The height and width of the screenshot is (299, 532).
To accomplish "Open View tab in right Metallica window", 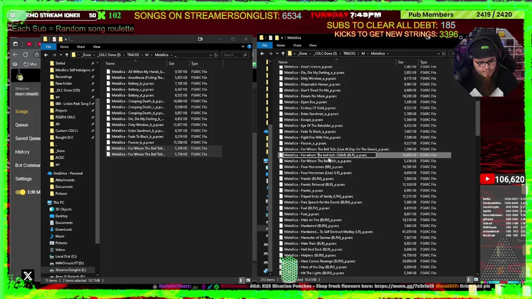I will pyautogui.click(x=313, y=45).
